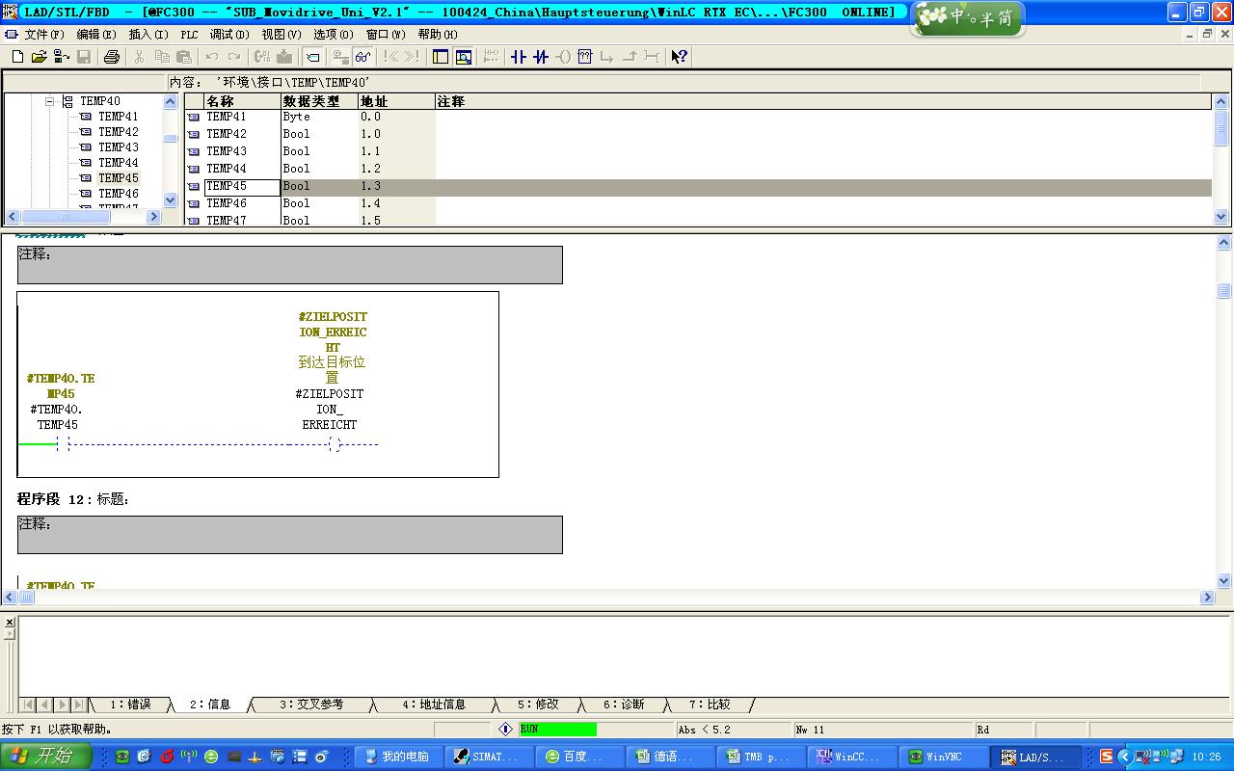Toggle the Details view icon
This screenshot has width=1234, height=771.
pyautogui.click(x=464, y=57)
